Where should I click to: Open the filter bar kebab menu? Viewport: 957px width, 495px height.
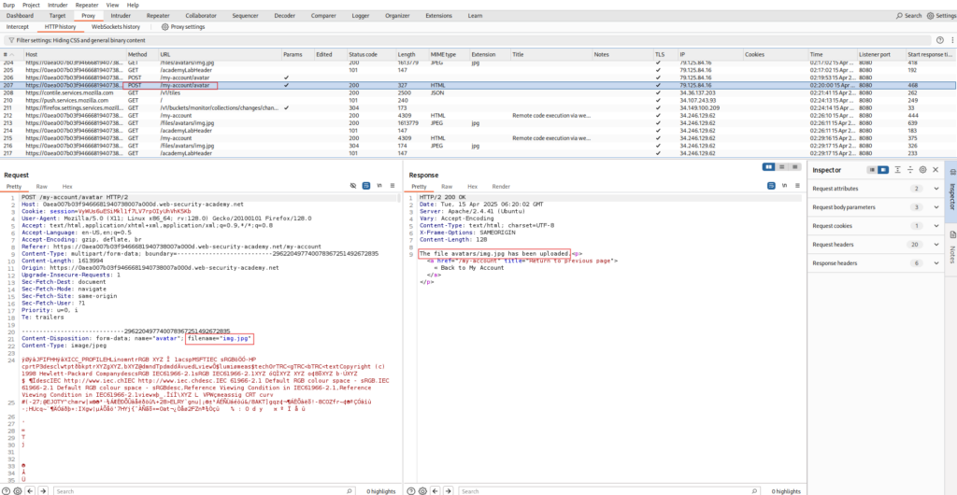tap(950, 40)
